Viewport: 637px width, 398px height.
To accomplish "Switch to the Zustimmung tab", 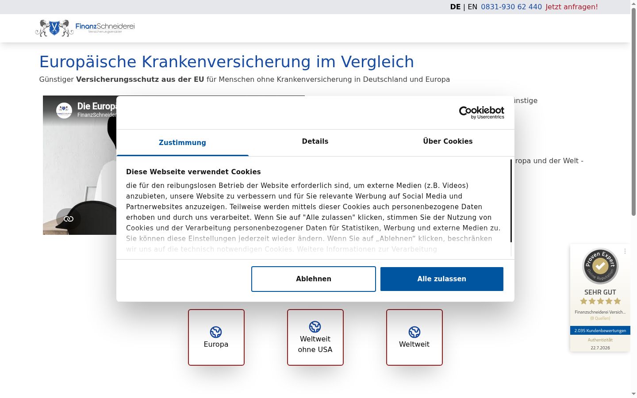I will click(x=182, y=142).
